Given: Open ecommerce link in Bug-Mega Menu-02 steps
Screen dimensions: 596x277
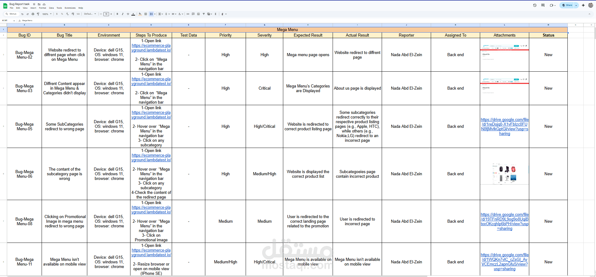Looking at the screenshot, I should [151, 48].
